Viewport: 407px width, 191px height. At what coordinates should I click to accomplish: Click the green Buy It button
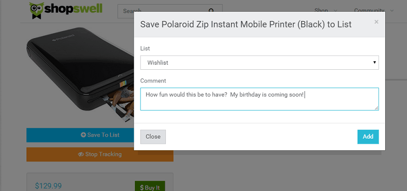[150, 186]
